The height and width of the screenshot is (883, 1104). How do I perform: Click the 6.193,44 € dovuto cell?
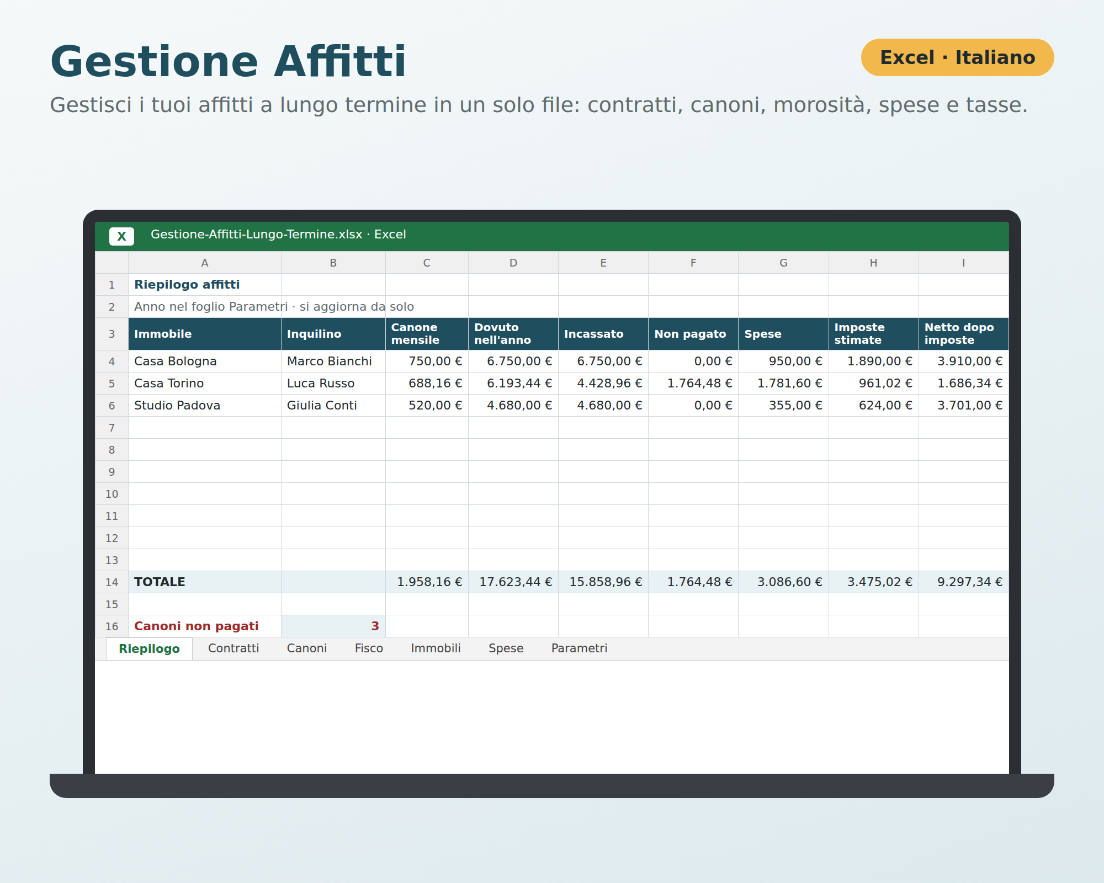coord(513,384)
